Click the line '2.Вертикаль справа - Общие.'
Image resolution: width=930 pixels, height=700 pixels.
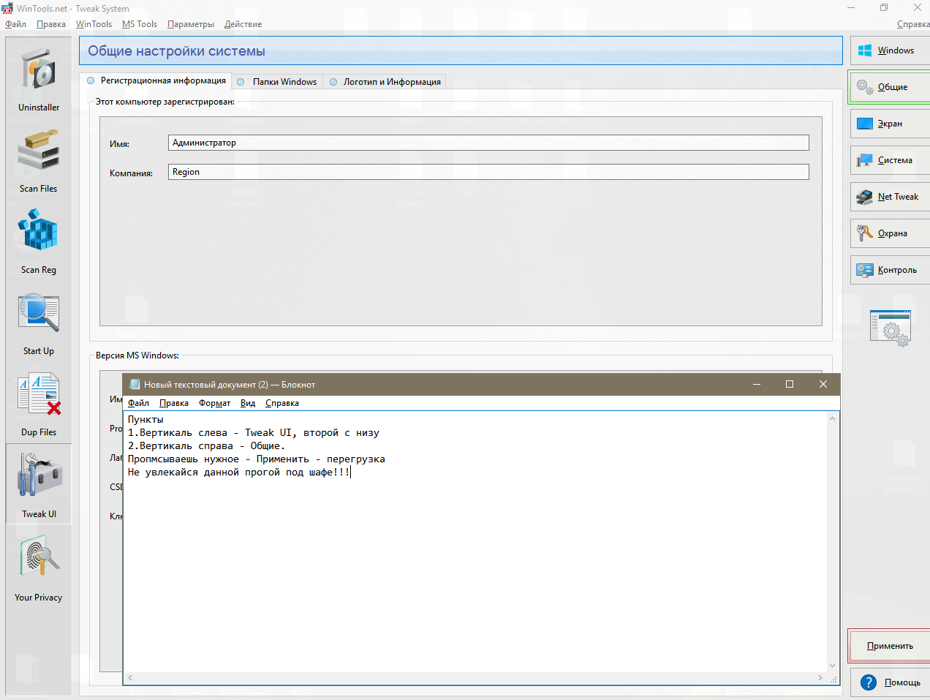[206, 446]
